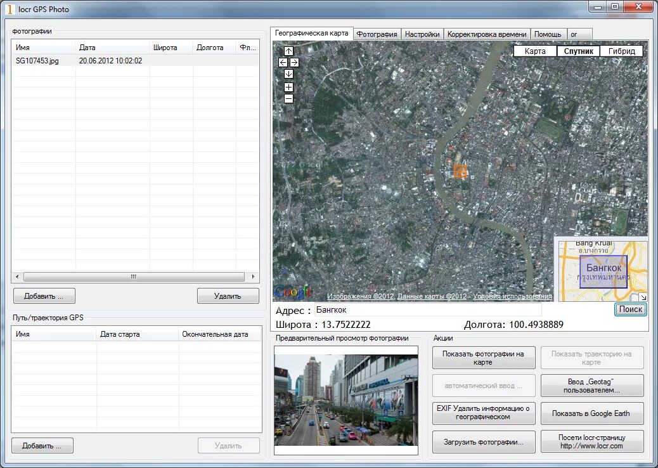This screenshot has width=658, height=468.
Task: Click the Bangkok street preview thumbnail
Action: [x=346, y=400]
